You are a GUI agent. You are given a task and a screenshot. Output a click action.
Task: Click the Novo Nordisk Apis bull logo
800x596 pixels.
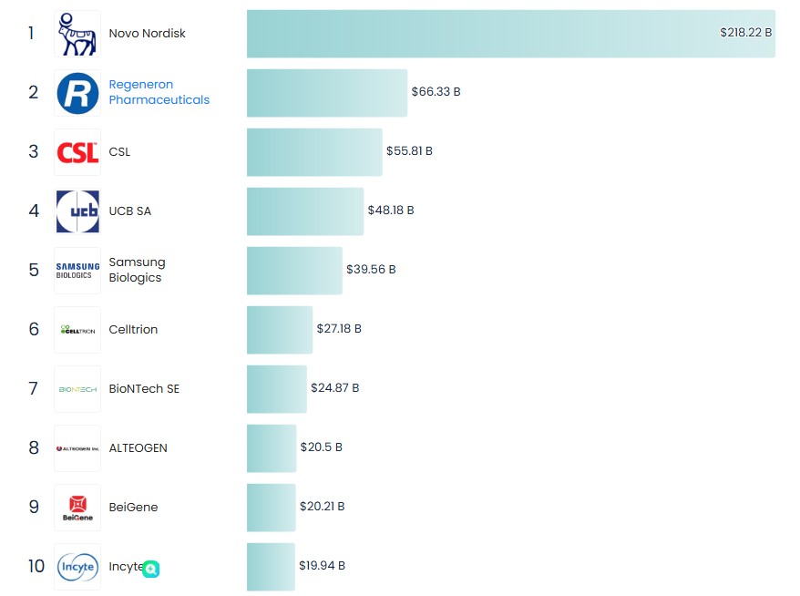pyautogui.click(x=77, y=33)
